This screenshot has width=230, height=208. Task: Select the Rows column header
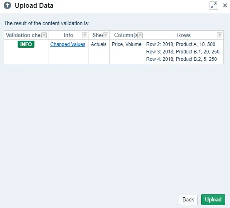(x=184, y=35)
